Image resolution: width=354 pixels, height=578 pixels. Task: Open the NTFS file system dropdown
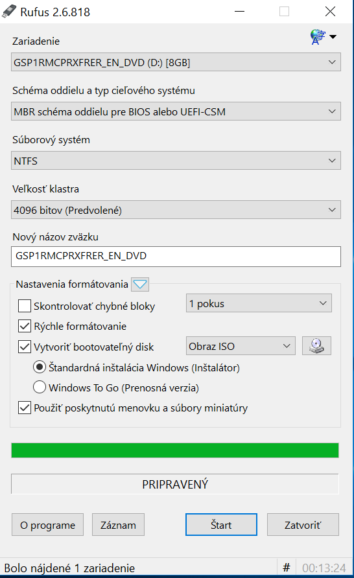point(176,161)
